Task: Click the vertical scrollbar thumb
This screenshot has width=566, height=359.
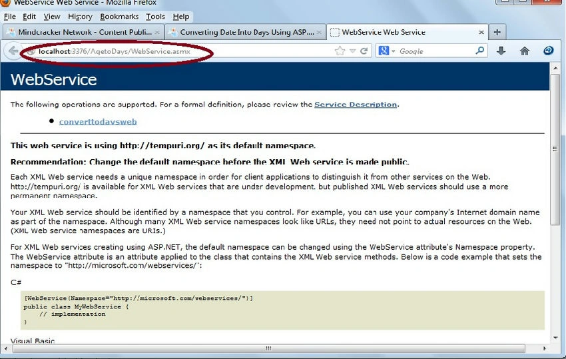Action: pos(555,149)
